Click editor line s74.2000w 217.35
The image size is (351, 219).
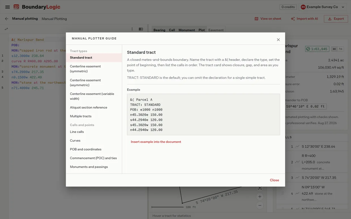[28, 72]
